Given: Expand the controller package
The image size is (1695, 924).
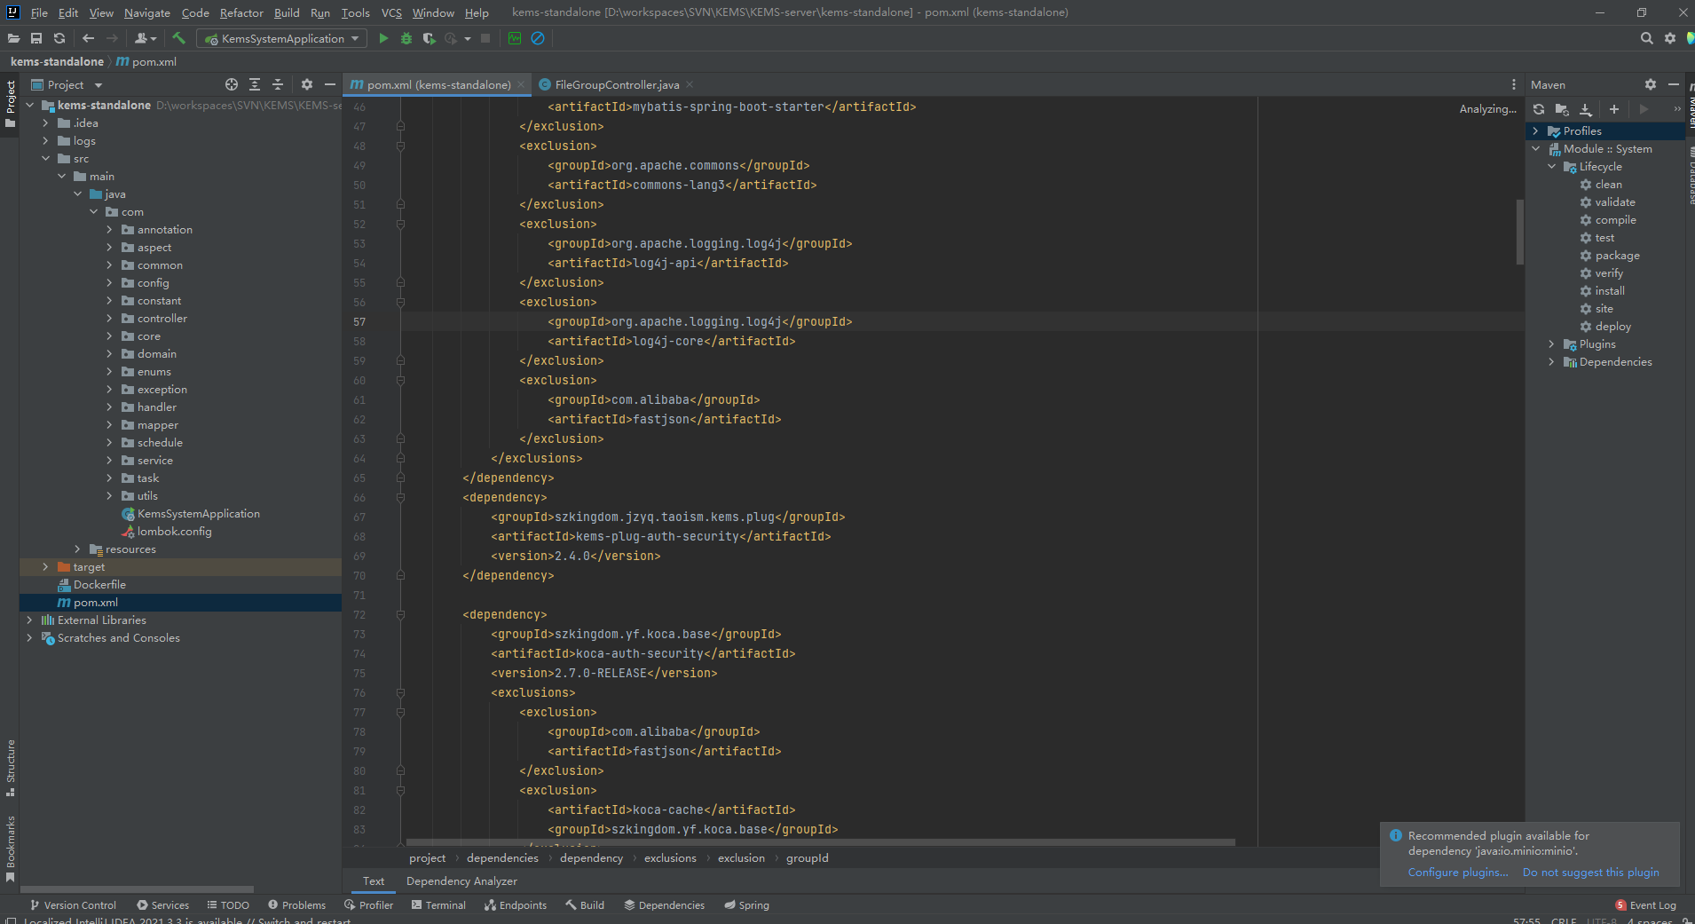Looking at the screenshot, I should coord(109,319).
